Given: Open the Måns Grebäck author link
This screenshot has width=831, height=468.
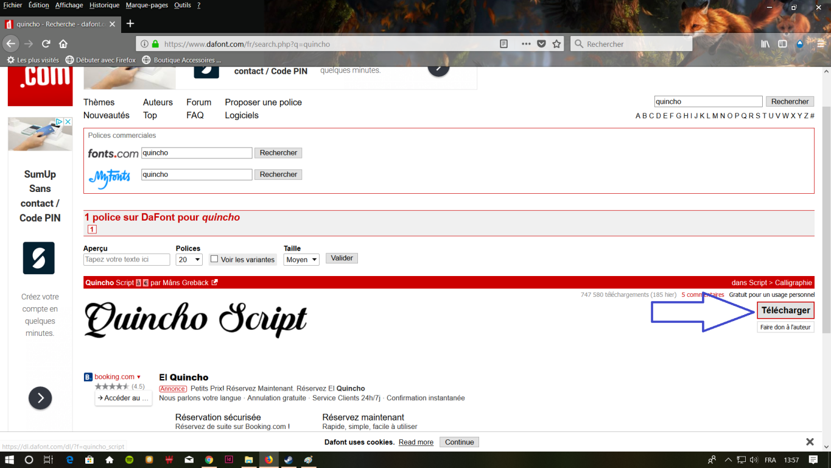Looking at the screenshot, I should (x=186, y=283).
